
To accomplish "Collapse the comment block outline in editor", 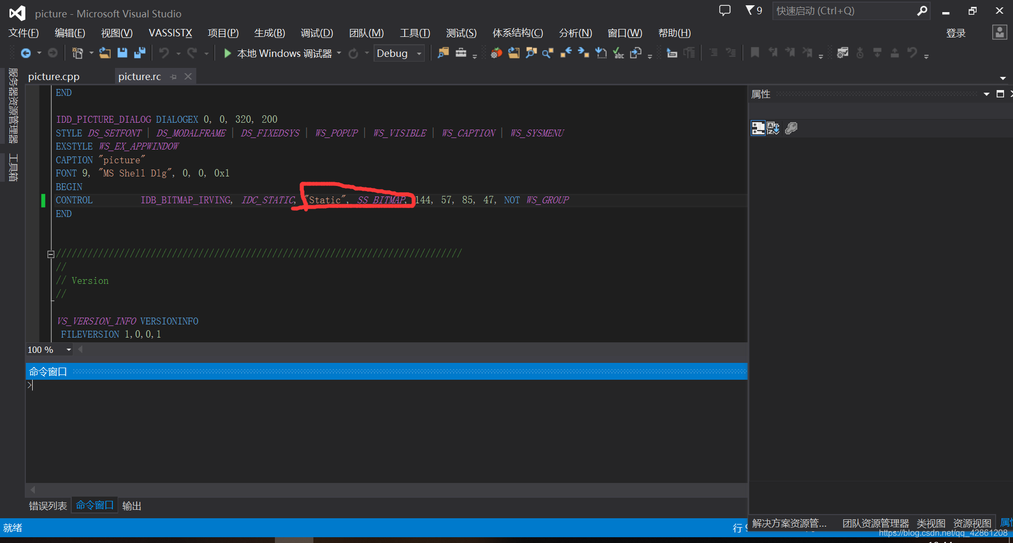I will pyautogui.click(x=51, y=254).
